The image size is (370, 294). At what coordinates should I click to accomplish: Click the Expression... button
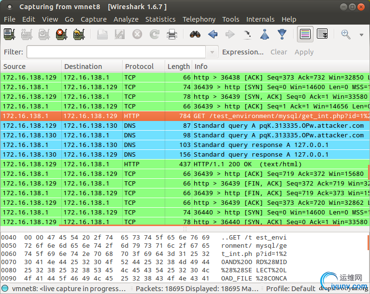243,52
